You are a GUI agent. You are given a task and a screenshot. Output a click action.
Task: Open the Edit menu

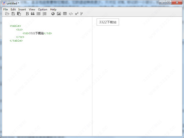pyautogui.click(x=13, y=10)
